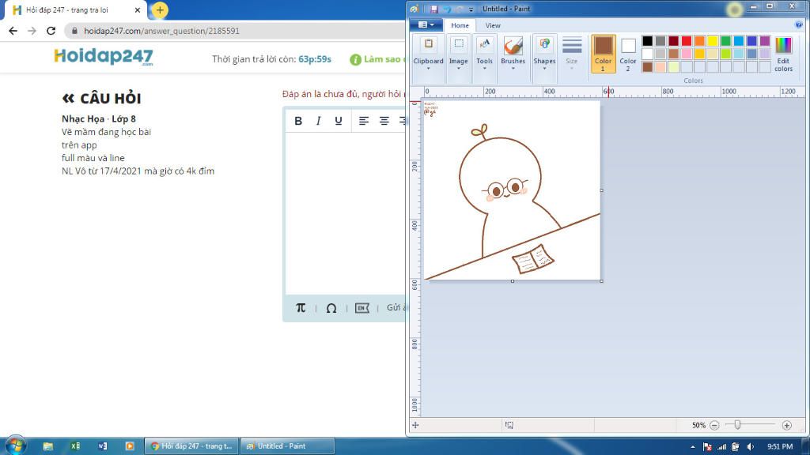
Task: Open the blue Paint file menu button
Action: (426, 24)
